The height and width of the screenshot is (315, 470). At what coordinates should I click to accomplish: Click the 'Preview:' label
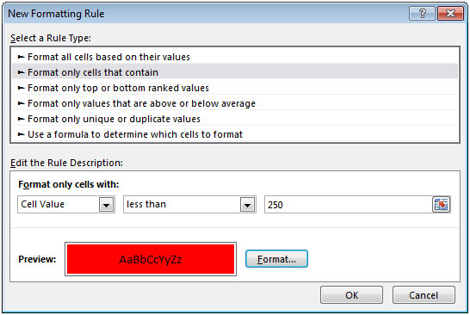[37, 259]
